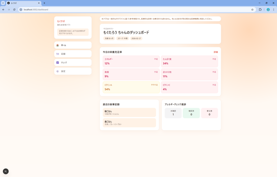This screenshot has width=277, height=177.
Task: Click the home icon in sidebar
Action: [58, 45]
